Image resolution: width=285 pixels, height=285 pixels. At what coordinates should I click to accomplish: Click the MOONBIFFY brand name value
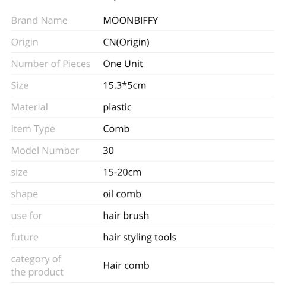tap(131, 20)
